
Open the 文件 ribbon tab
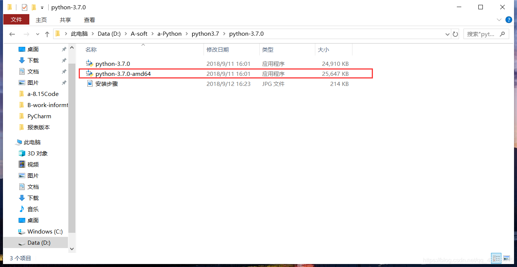click(16, 20)
